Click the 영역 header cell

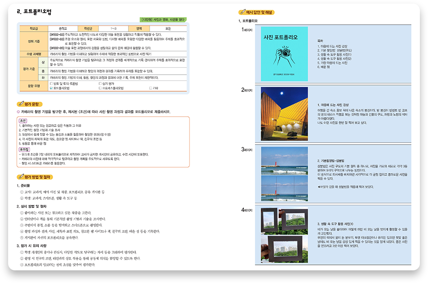pyautogui.click(x=139, y=28)
